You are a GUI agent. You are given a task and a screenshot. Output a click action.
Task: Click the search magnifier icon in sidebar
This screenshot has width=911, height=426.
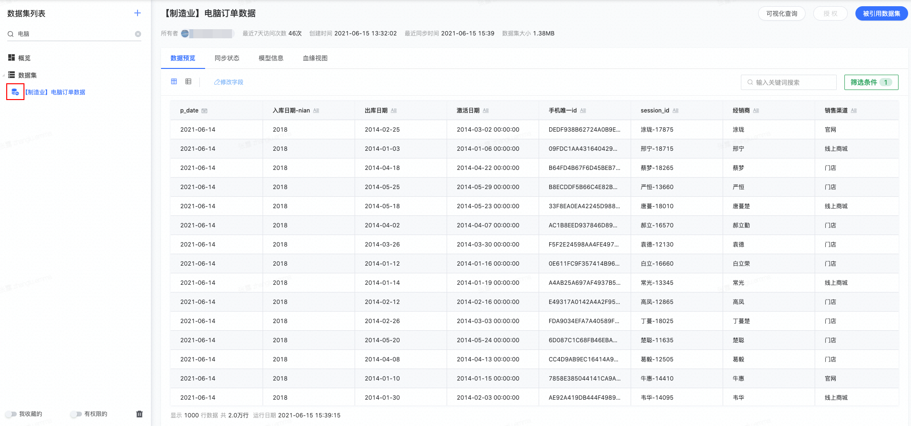point(11,34)
